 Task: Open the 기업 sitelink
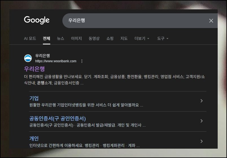pyautogui.click(x=34, y=98)
